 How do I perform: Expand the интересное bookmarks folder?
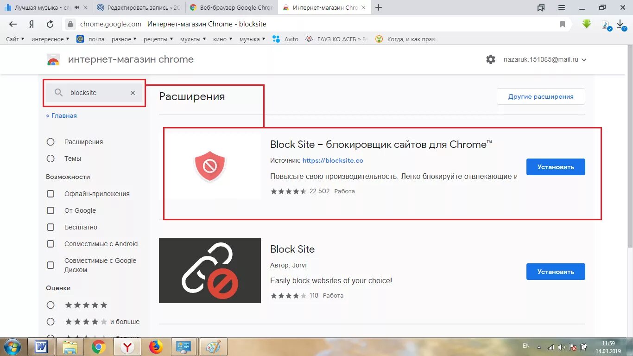pyautogui.click(x=50, y=39)
